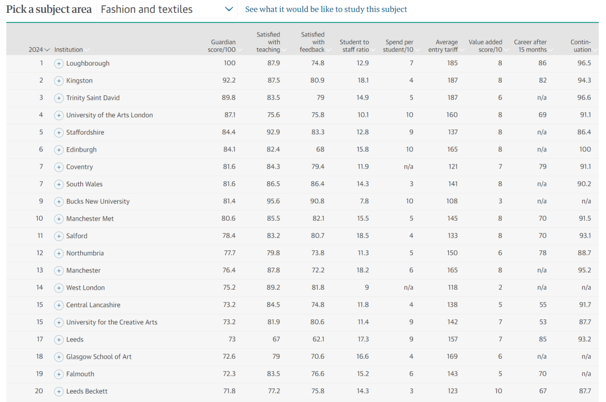The image size is (606, 402).
Task: Click the Coventry institution name
Action: (x=79, y=167)
